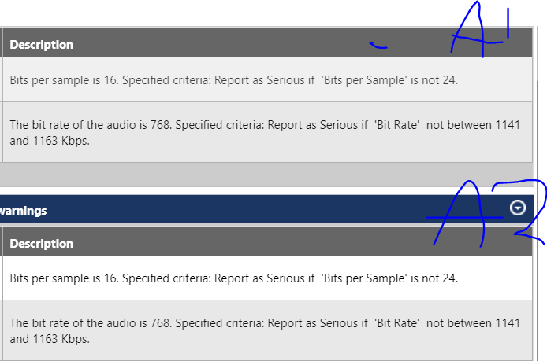547x361 pixels.
Task: Click the dark blue warnings header bar
Action: [266, 209]
